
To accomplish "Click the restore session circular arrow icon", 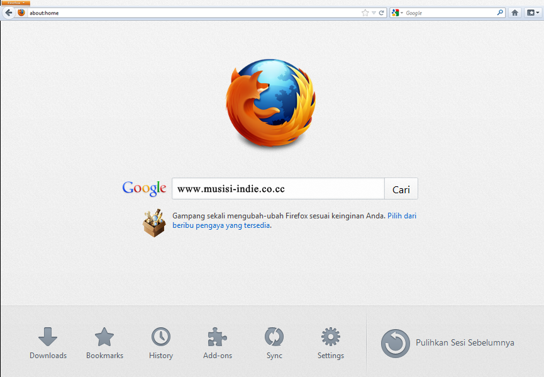I will (x=395, y=343).
